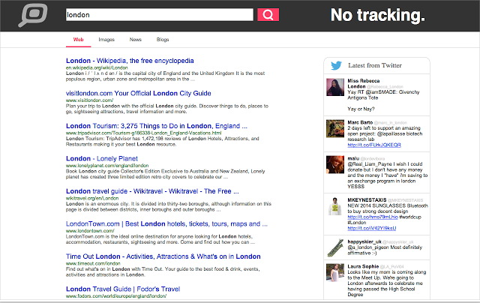Click the www.timeout.com/london URL
Viewport: 480px width, 303px height.
click(x=93, y=263)
